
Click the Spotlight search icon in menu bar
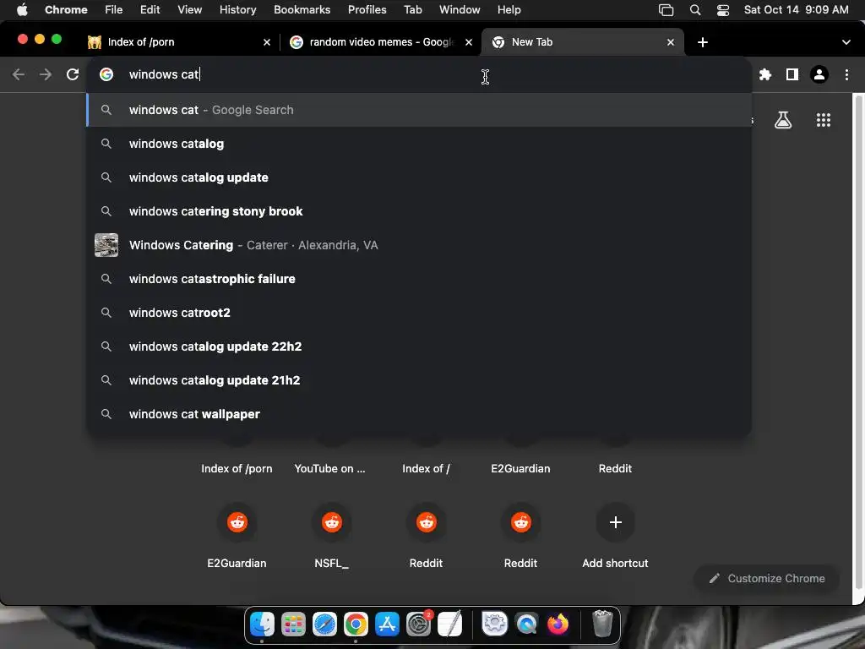[695, 10]
